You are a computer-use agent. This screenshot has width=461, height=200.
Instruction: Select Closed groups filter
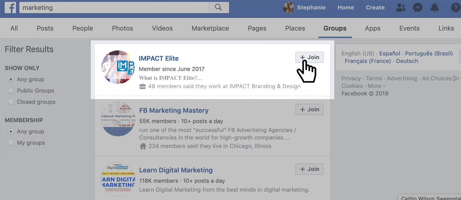pos(11,102)
